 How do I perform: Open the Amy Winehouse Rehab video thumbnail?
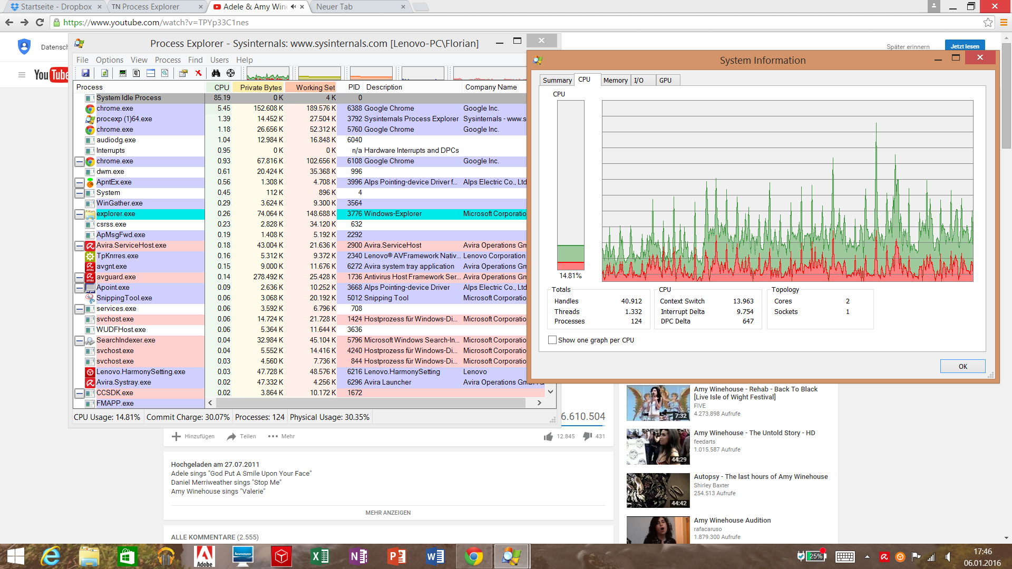coord(658,403)
